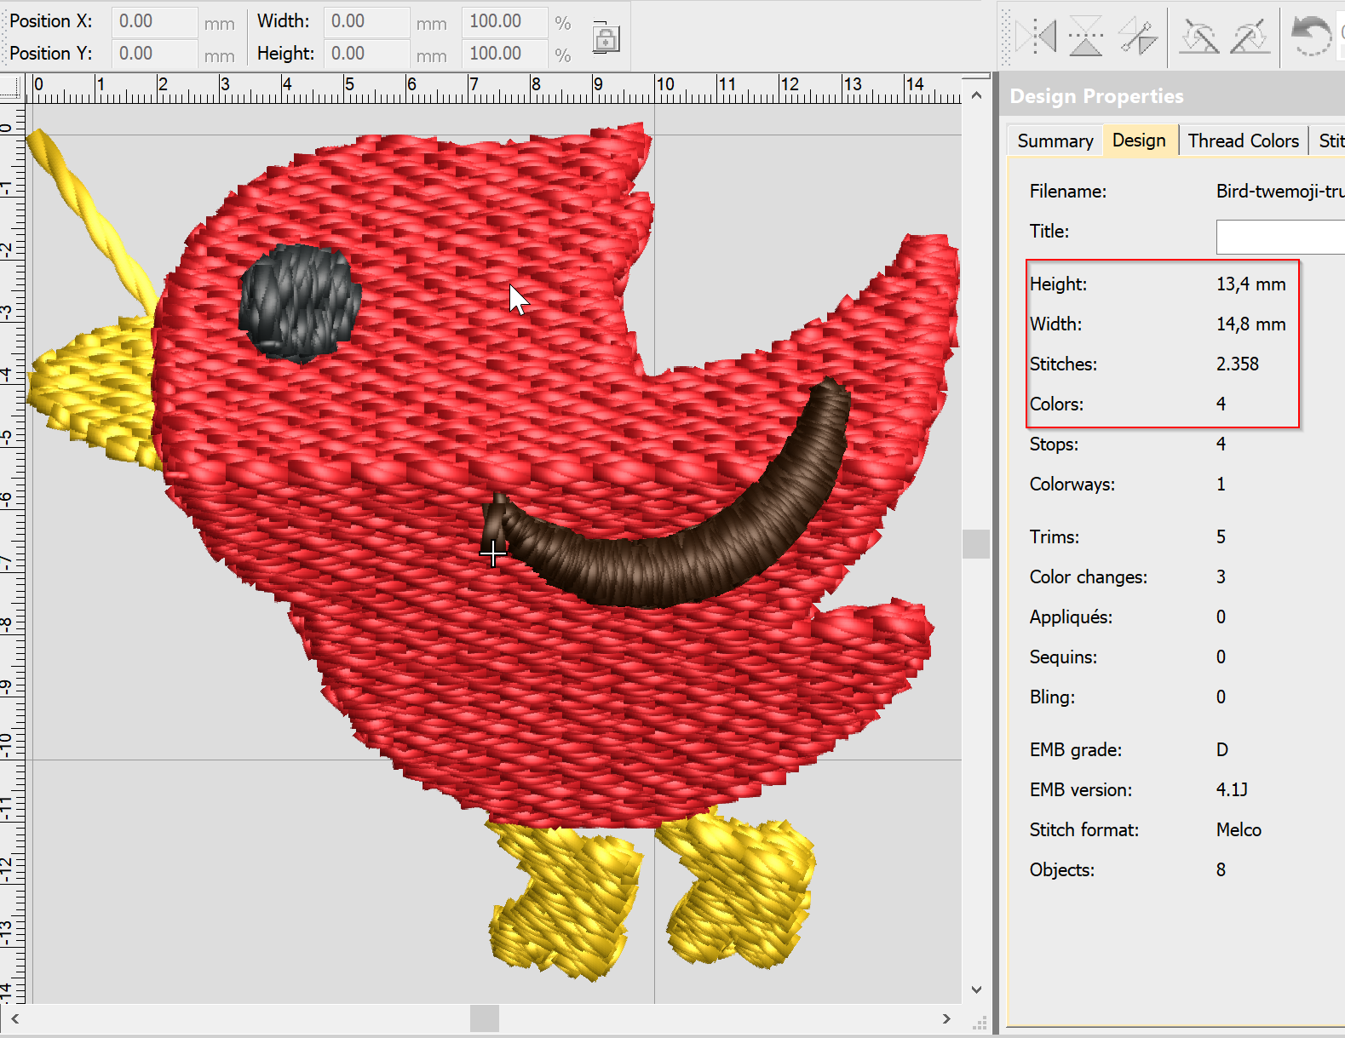Click in the Position Y field
1345x1038 pixels.
pos(154,54)
